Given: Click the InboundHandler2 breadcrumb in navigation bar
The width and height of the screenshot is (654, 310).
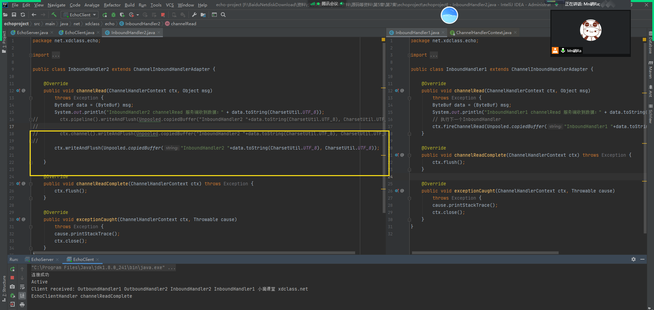Looking at the screenshot, I should (x=142, y=24).
